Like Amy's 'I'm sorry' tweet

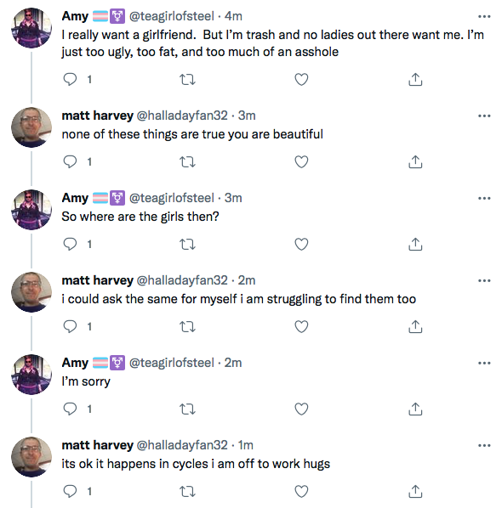(x=301, y=409)
